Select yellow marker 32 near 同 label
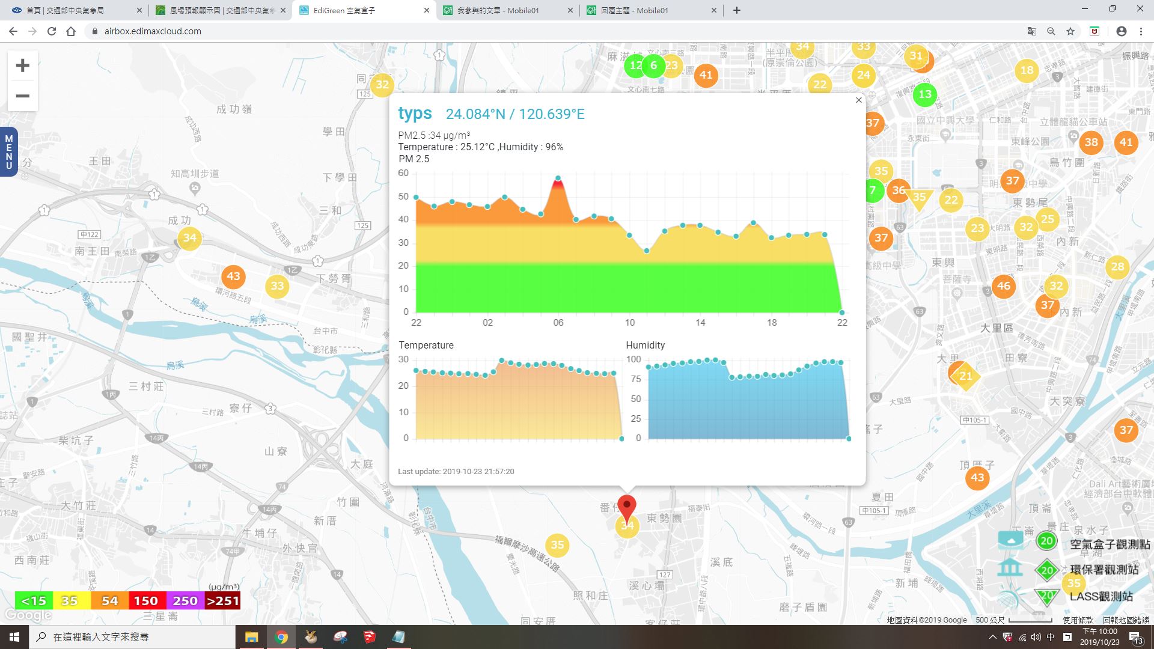Screen dimensions: 1154x649 pyautogui.click(x=382, y=85)
